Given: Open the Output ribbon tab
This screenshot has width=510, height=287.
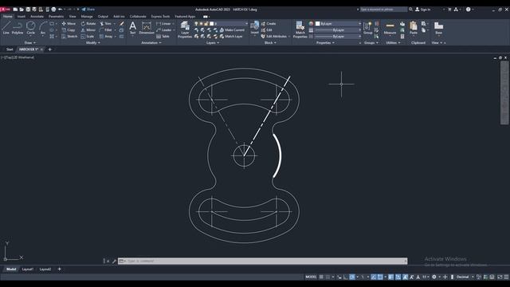Looking at the screenshot, I should [103, 16].
